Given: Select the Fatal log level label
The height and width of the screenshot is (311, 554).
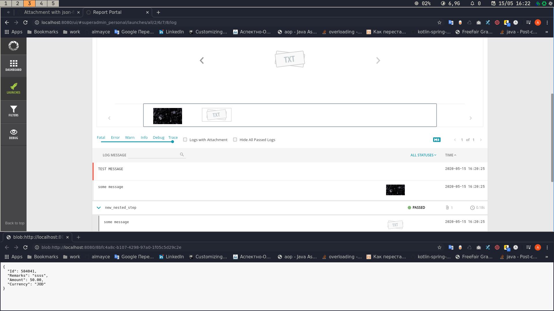Looking at the screenshot, I should 101,137.
